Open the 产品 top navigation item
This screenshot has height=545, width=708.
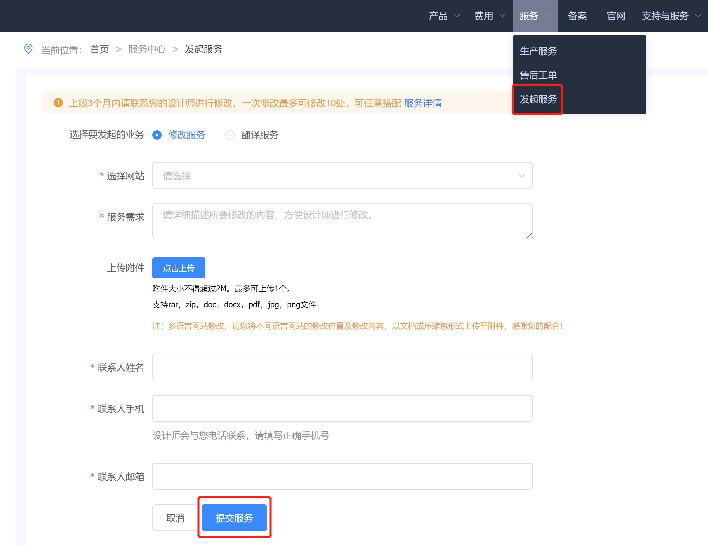pos(438,16)
